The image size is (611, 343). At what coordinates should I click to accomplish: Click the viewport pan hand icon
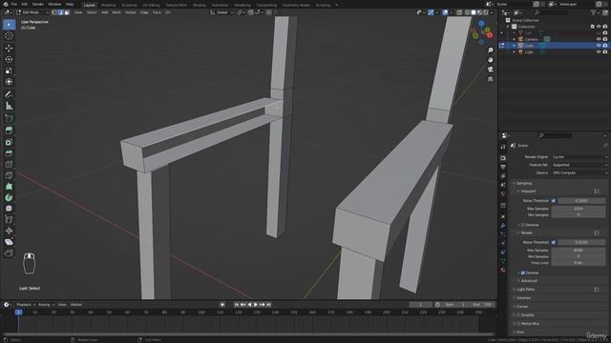pos(490,60)
